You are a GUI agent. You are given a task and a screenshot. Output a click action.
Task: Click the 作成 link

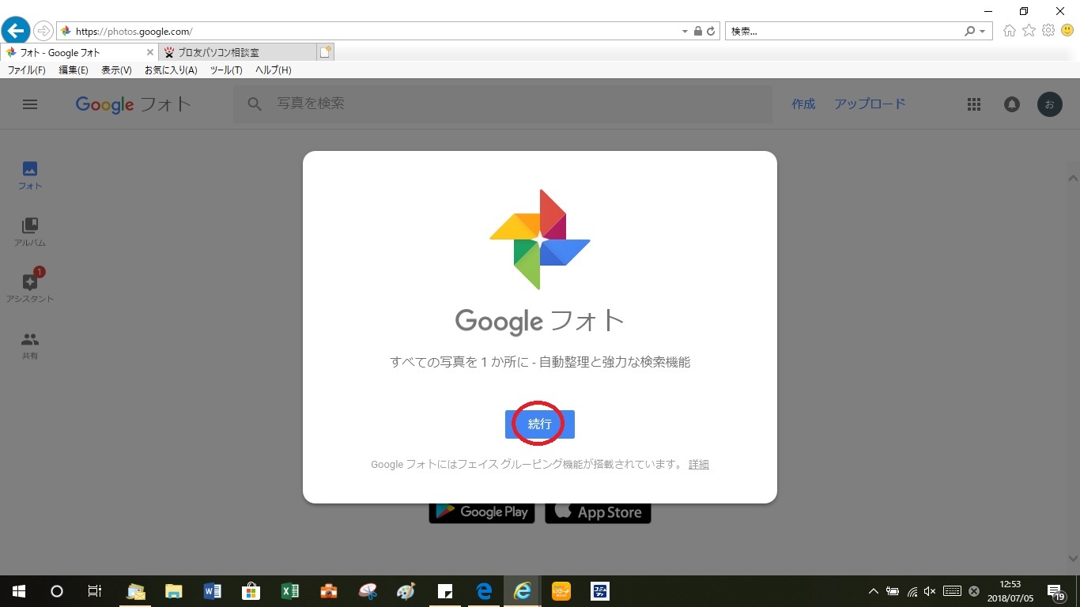(803, 104)
